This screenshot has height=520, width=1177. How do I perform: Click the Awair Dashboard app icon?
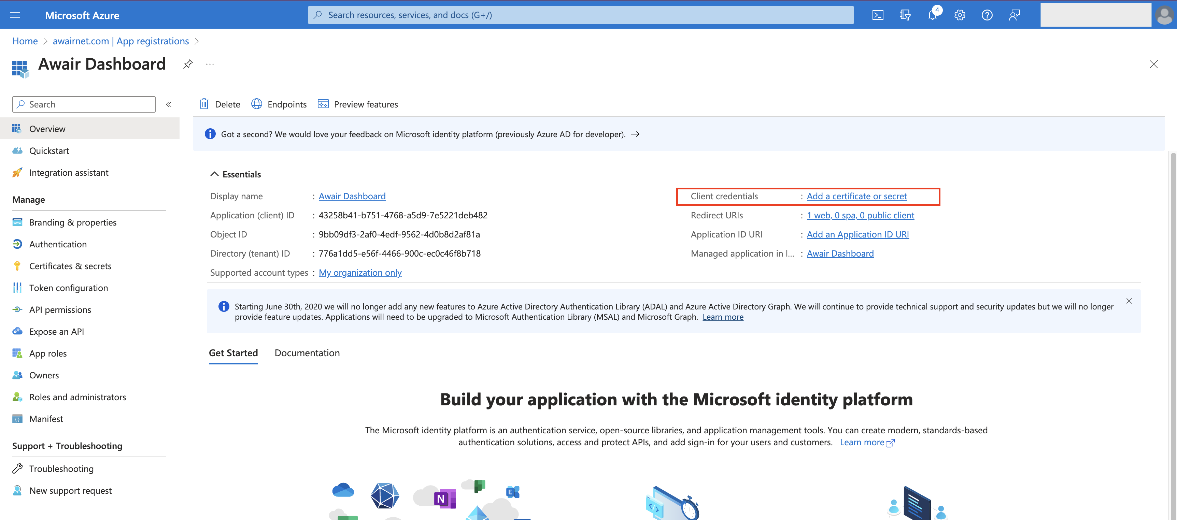point(20,69)
